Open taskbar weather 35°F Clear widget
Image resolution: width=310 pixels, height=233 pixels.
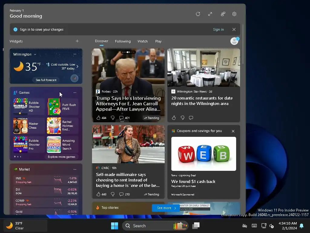click(25, 226)
